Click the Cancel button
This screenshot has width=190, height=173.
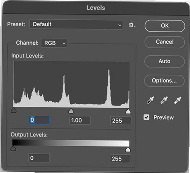[164, 42]
